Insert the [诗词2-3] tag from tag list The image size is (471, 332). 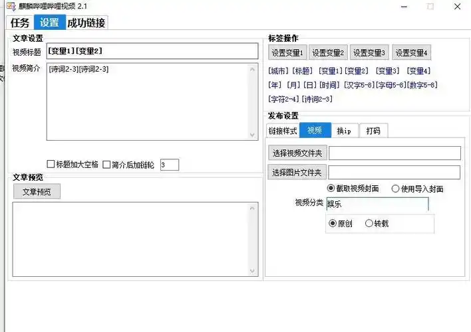(317, 100)
